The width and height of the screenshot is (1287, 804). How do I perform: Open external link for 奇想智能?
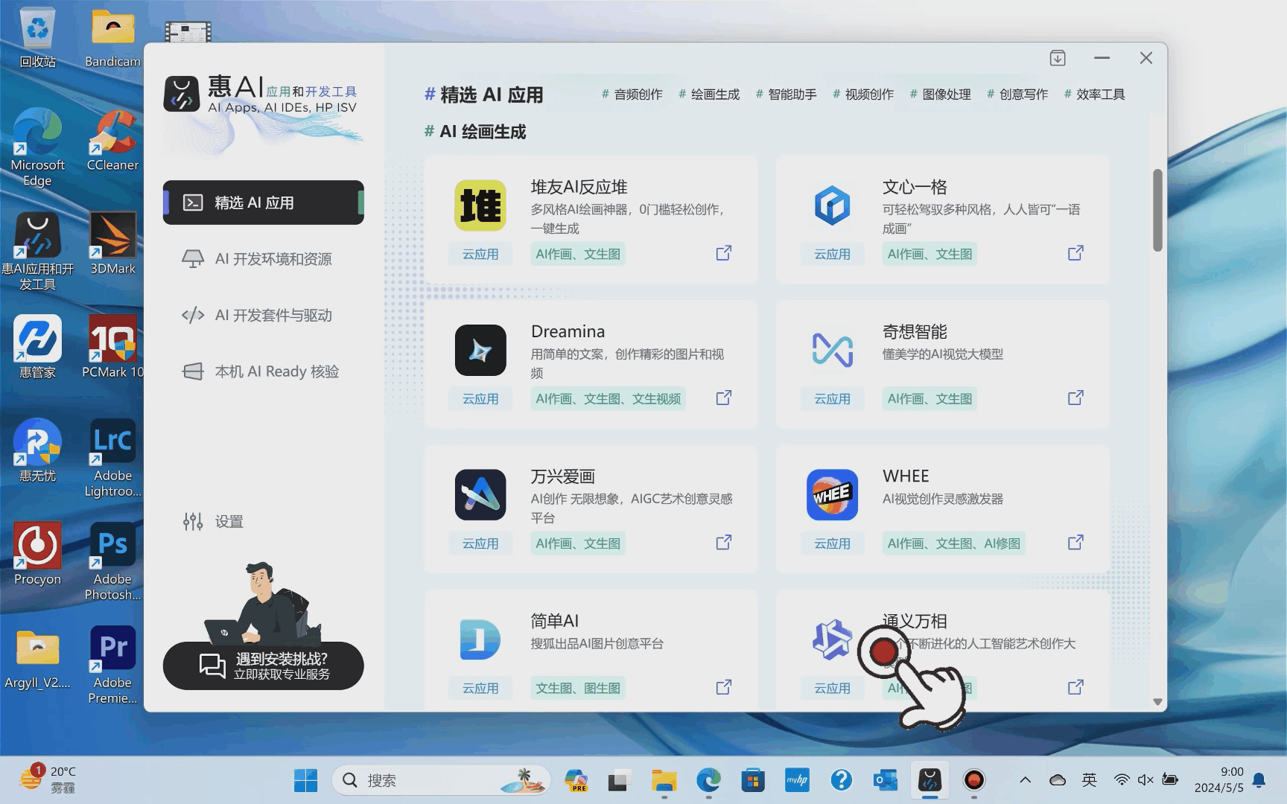[x=1075, y=398]
